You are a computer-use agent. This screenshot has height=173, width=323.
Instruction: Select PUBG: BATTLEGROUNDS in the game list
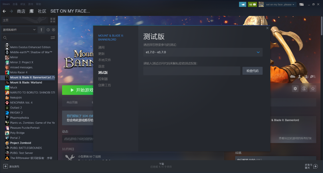click(x=26, y=148)
